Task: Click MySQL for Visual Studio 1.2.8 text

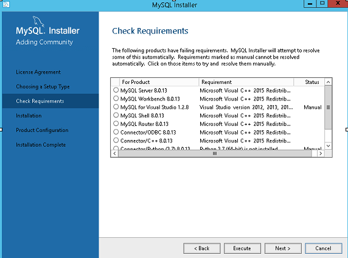Action: (x=155, y=107)
